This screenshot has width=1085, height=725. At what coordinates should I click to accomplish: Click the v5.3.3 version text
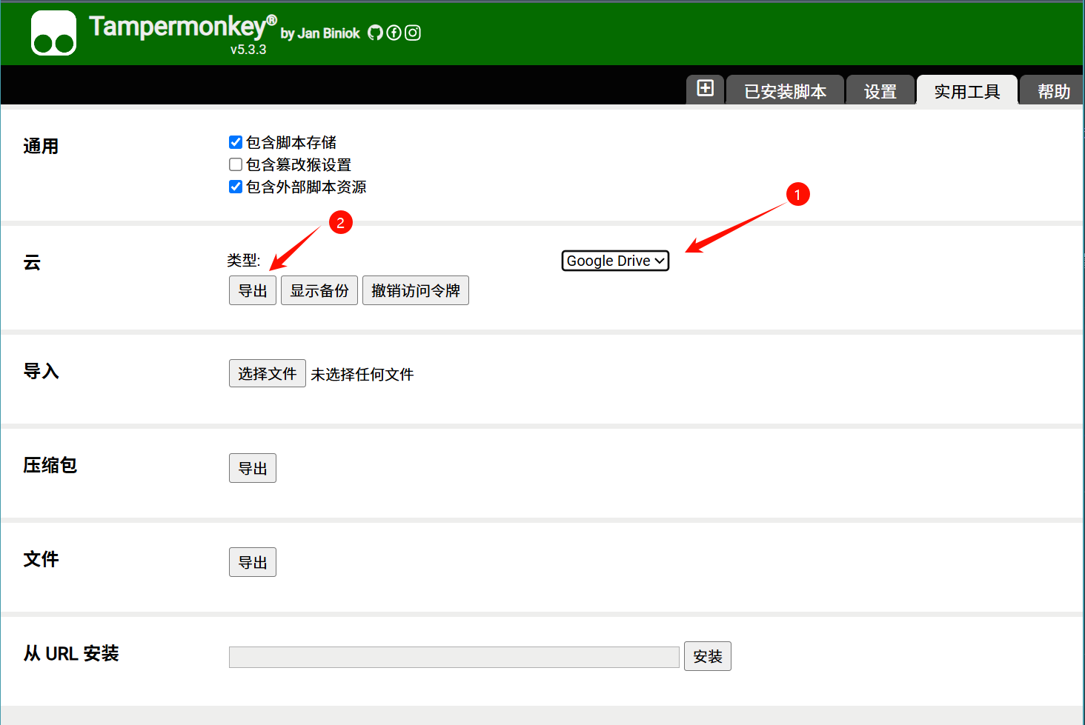248,50
